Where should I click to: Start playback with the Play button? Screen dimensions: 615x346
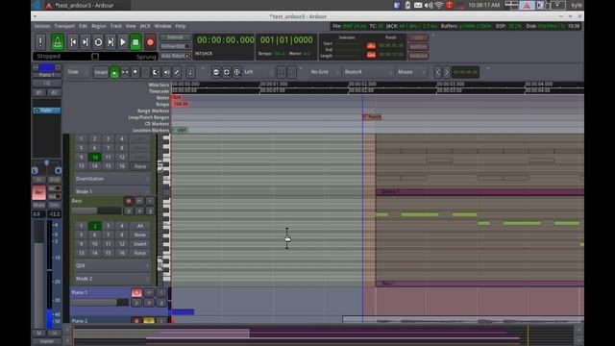coord(123,42)
